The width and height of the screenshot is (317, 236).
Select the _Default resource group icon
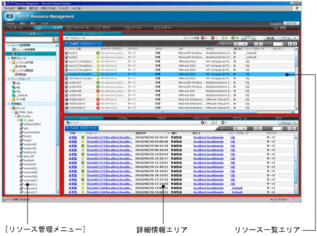(13, 95)
